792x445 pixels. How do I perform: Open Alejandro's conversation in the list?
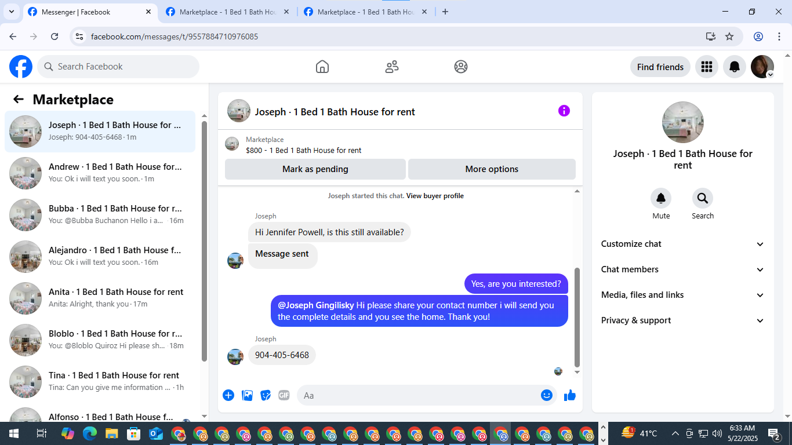100,257
